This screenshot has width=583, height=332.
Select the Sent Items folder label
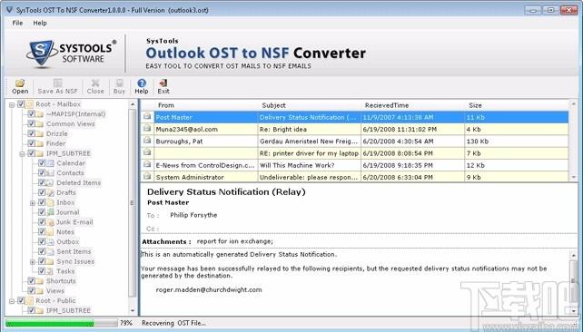point(74,251)
